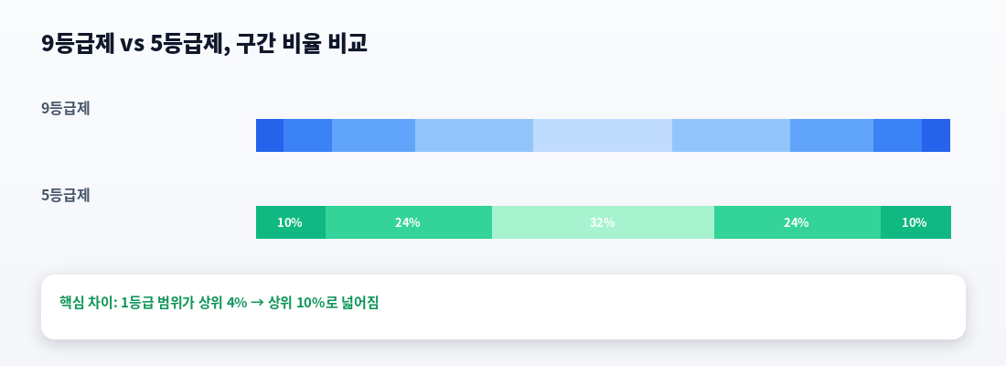This screenshot has height=366, width=1006.
Task: Select the right '10%' dark green segment
Action: [x=915, y=222]
